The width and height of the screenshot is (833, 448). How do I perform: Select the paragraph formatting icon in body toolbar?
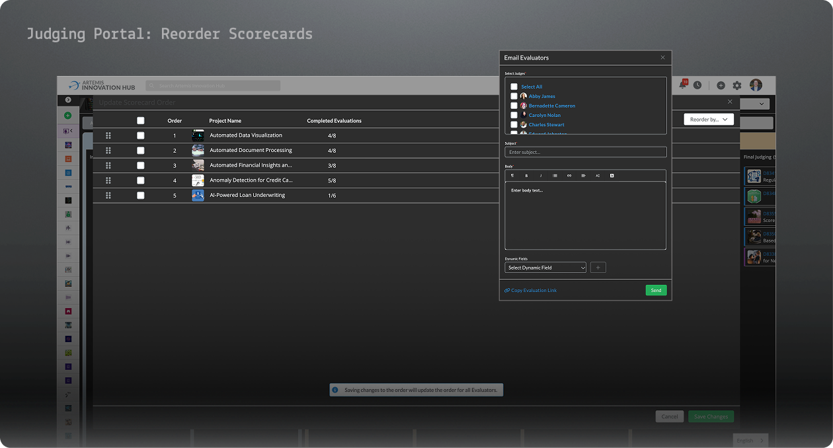[x=512, y=176]
